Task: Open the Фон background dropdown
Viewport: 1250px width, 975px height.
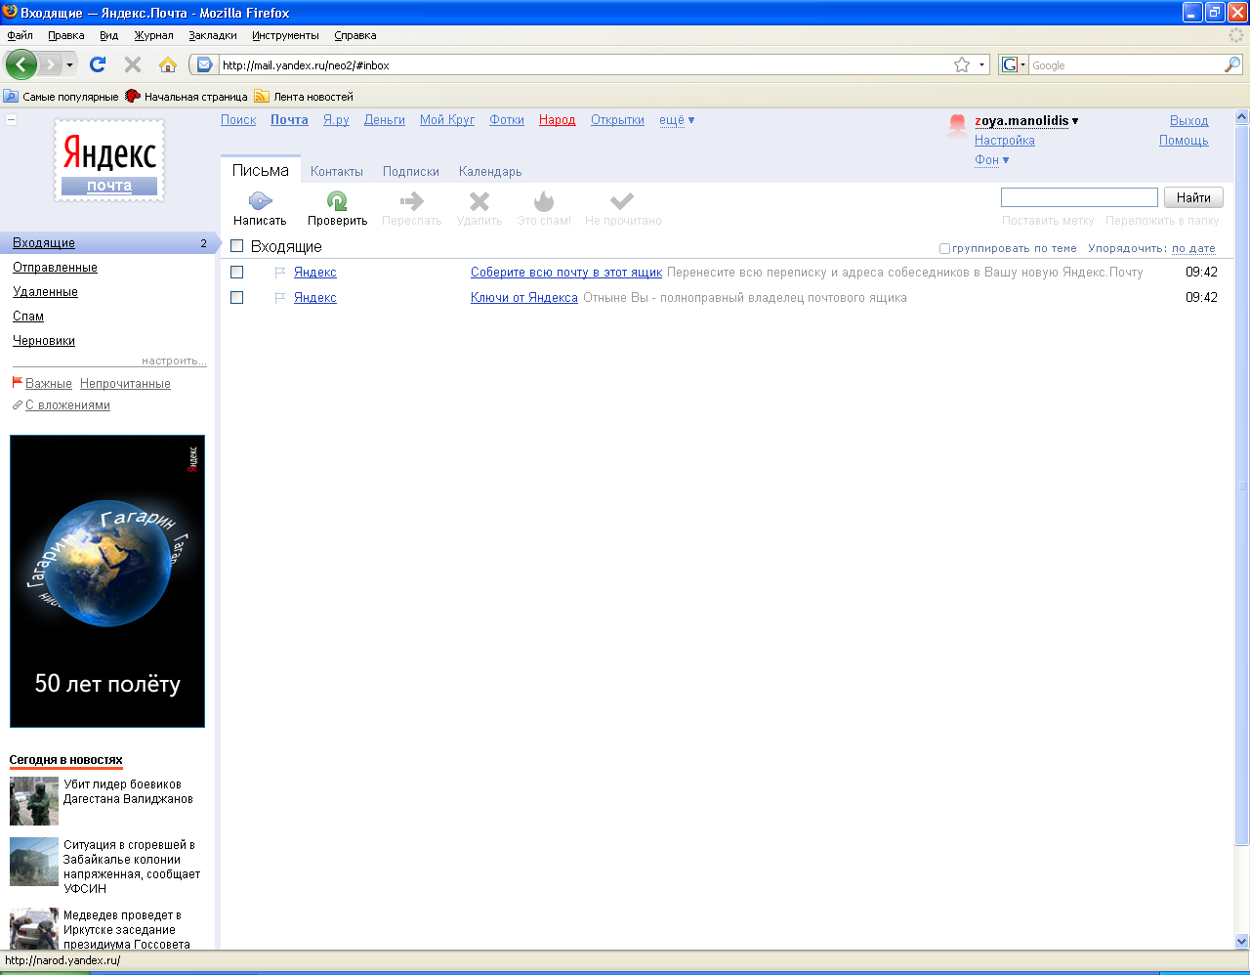Action: (x=991, y=160)
